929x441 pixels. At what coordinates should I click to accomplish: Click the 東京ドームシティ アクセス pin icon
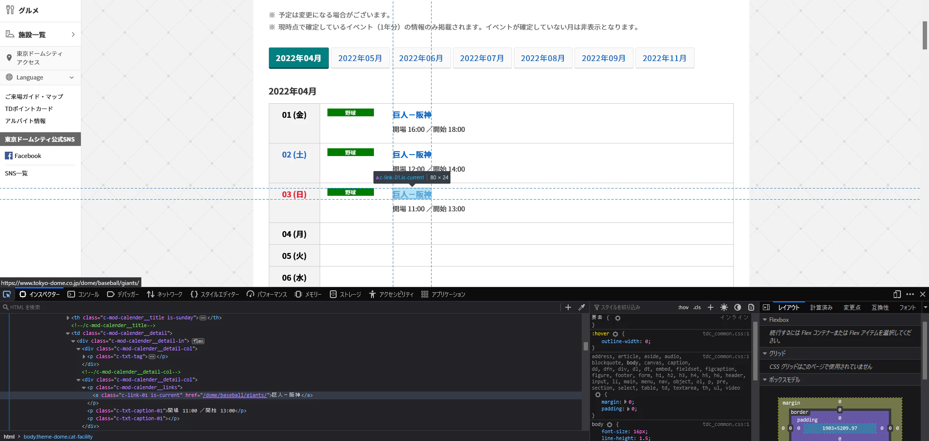tap(9, 58)
